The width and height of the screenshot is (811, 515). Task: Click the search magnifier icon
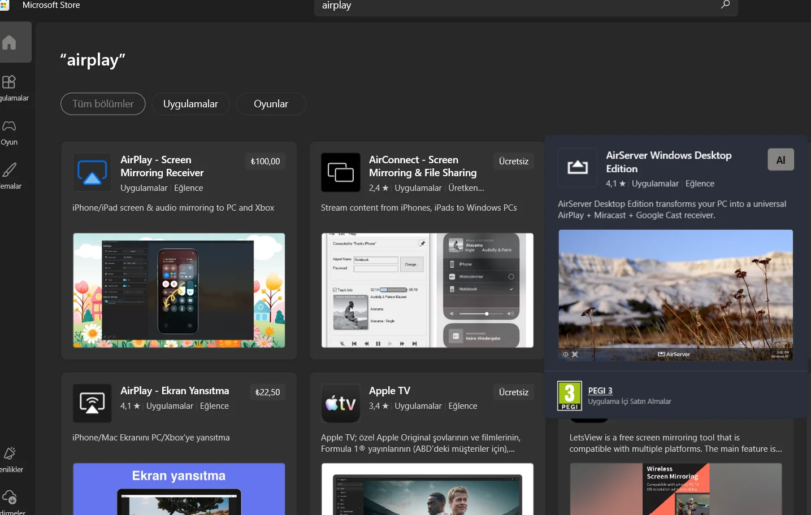point(726,5)
